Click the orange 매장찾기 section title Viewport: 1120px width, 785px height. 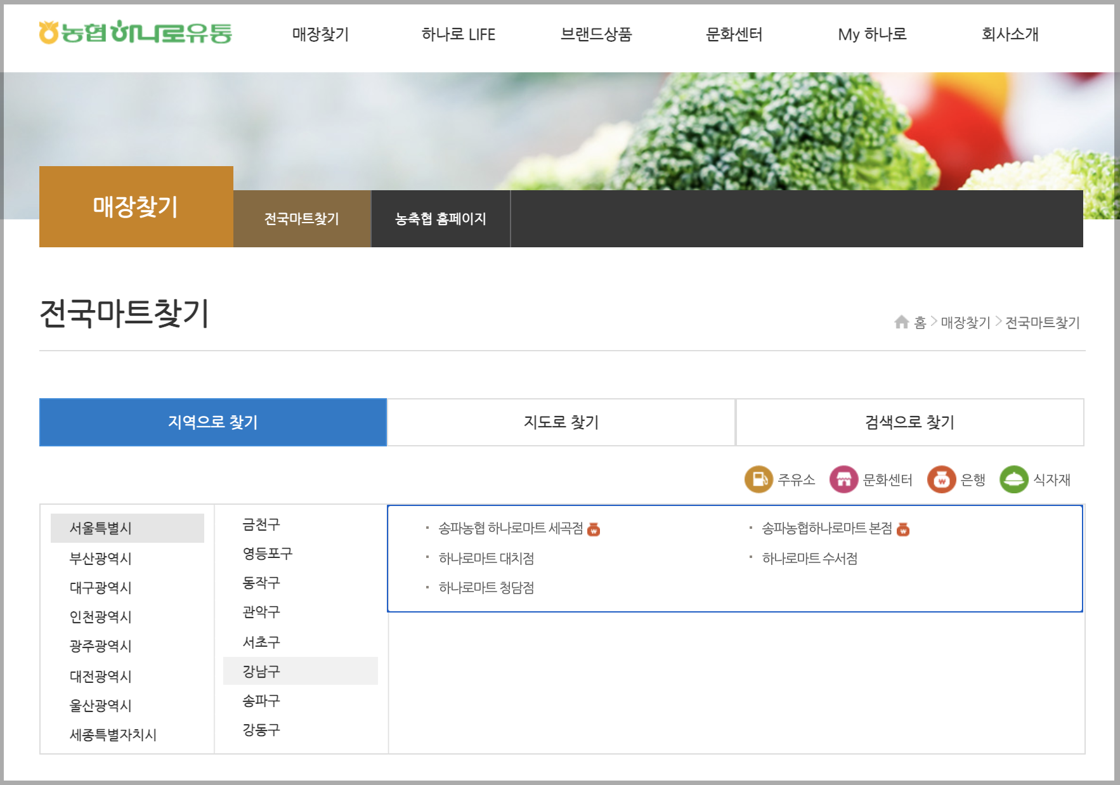pos(136,207)
